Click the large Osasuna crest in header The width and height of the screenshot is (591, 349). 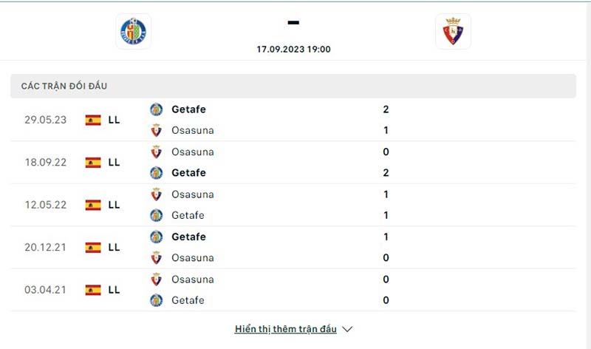tap(453, 31)
